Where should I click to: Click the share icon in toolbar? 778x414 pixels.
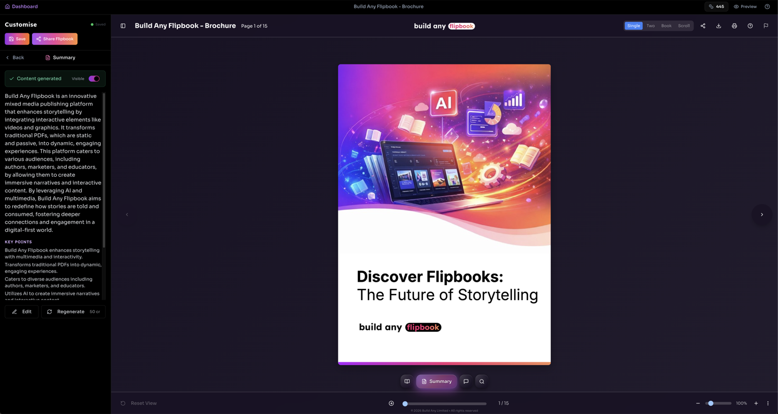click(703, 26)
